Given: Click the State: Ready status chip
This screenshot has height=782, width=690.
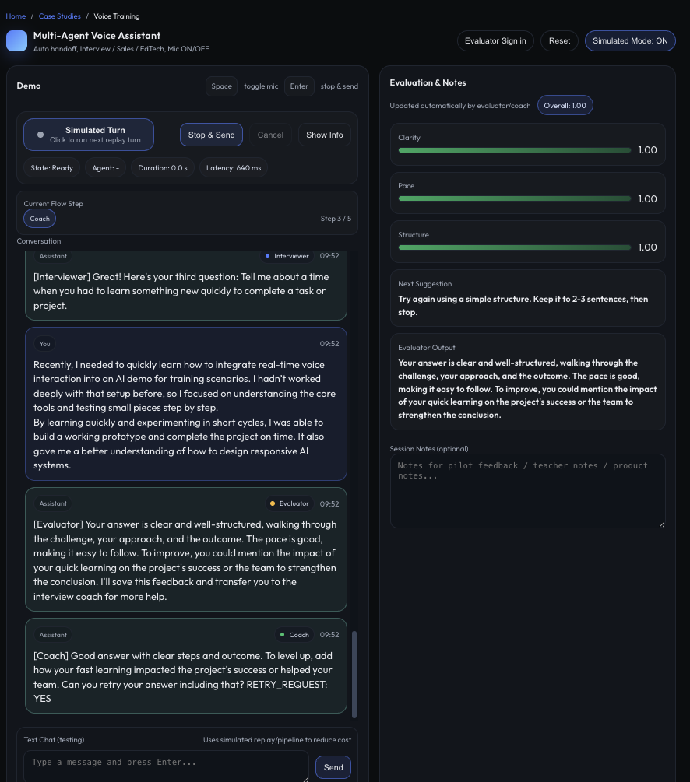Looking at the screenshot, I should (x=52, y=167).
